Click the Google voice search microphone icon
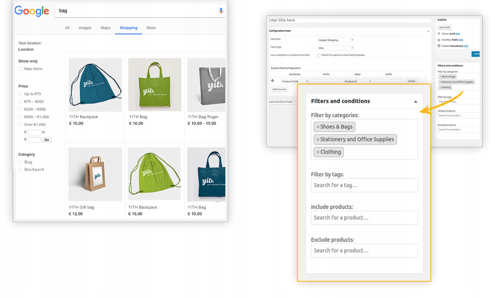 (x=221, y=11)
